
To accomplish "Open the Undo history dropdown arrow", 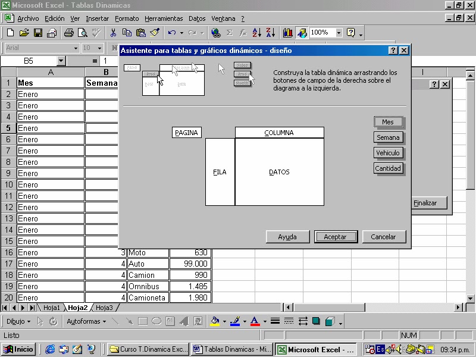I will [x=181, y=33].
